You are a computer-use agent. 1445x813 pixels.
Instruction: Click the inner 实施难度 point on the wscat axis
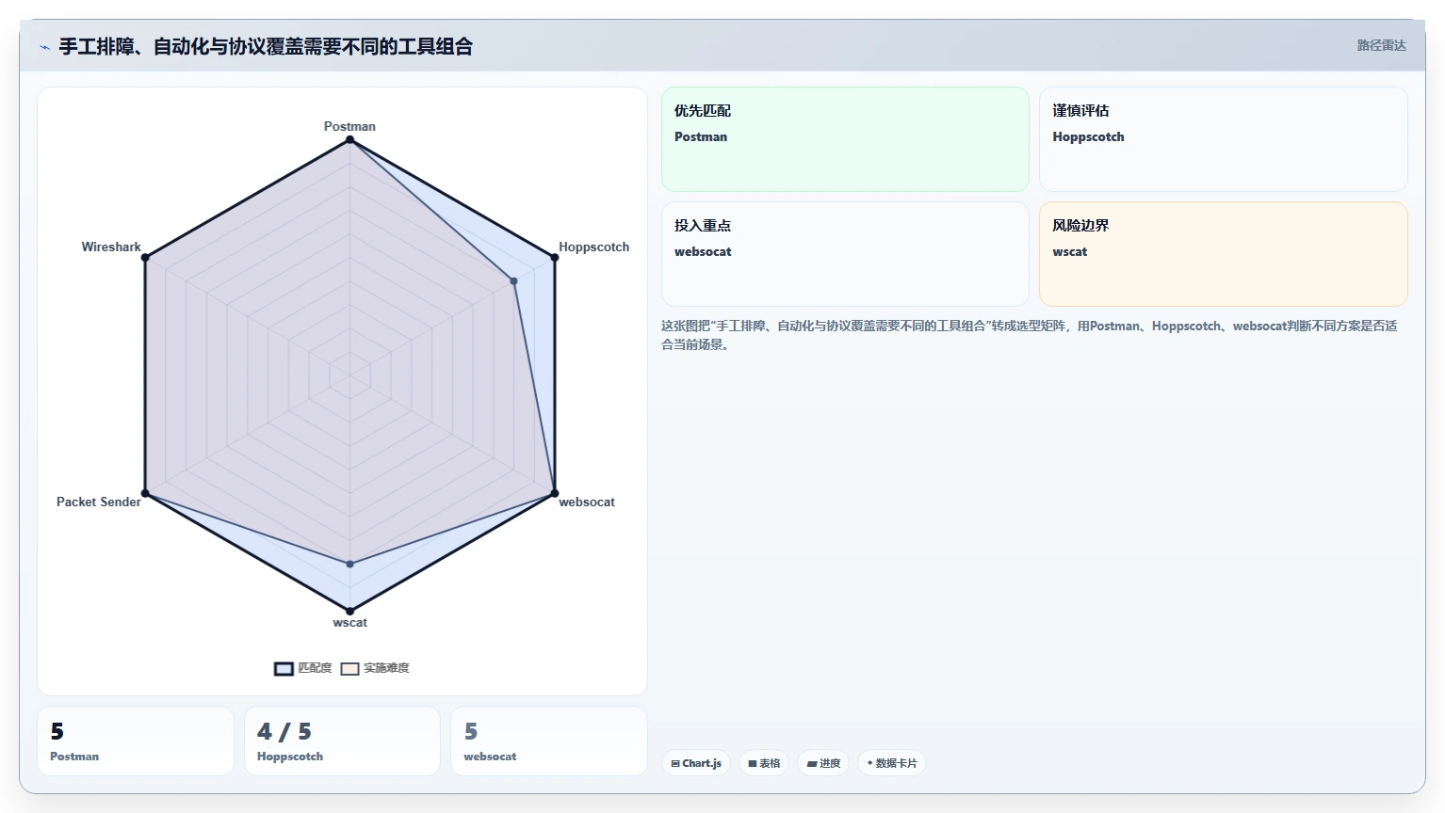click(x=349, y=564)
